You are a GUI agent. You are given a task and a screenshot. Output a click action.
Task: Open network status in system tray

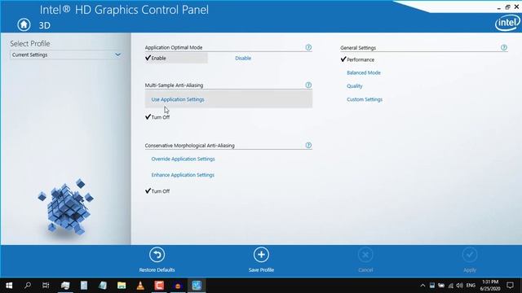451,286
